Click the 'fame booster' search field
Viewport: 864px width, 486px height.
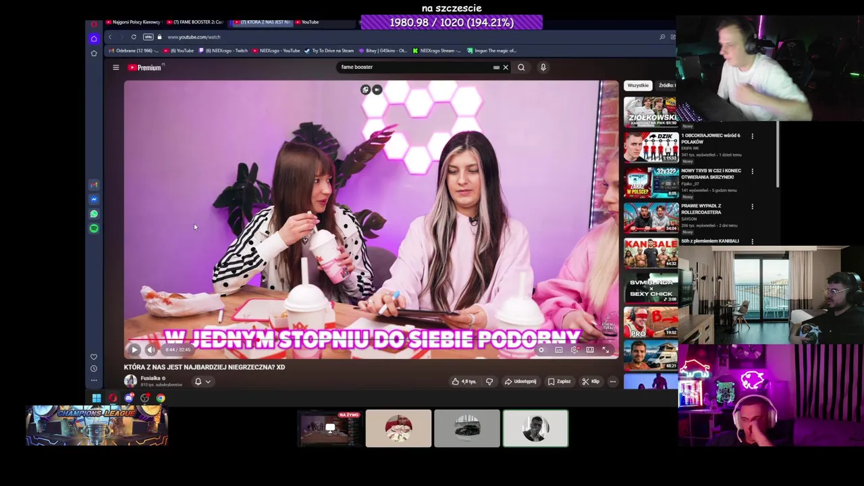click(x=415, y=67)
